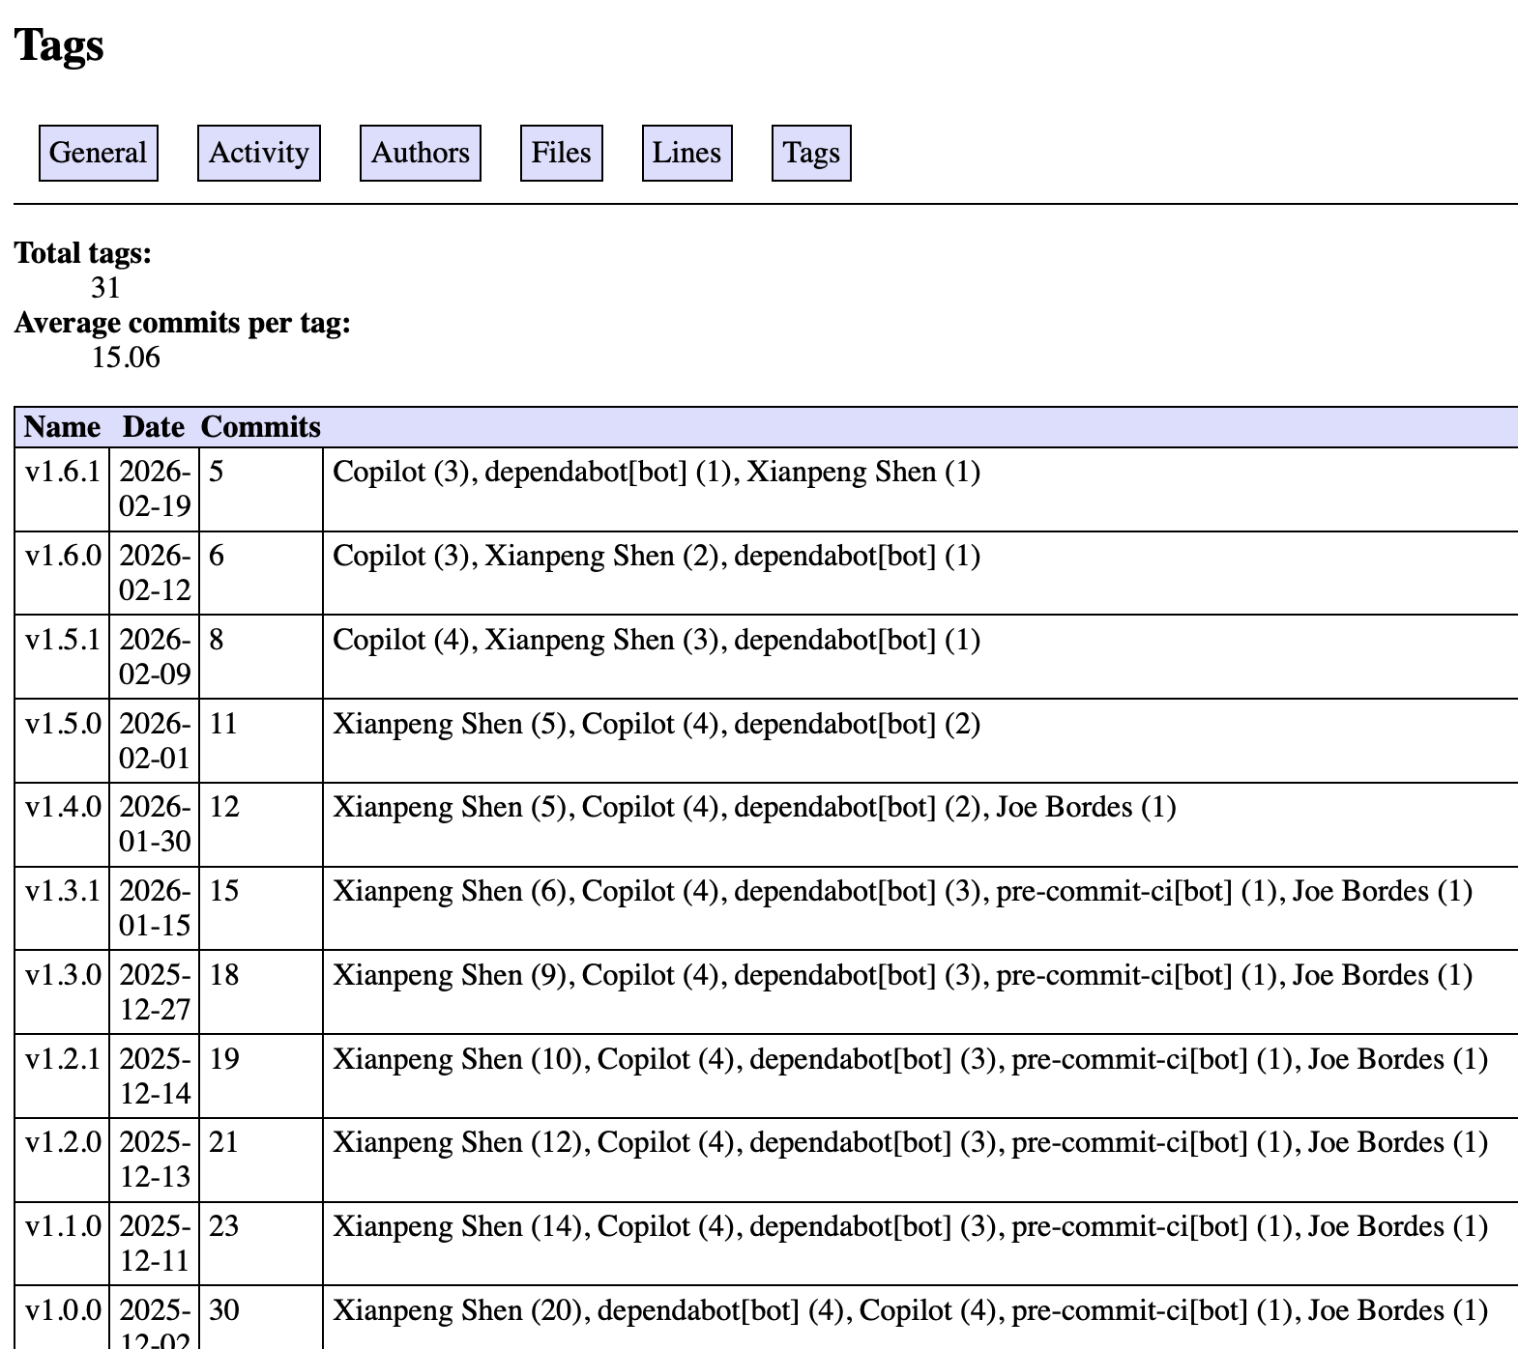Click the Date column header

153,427
